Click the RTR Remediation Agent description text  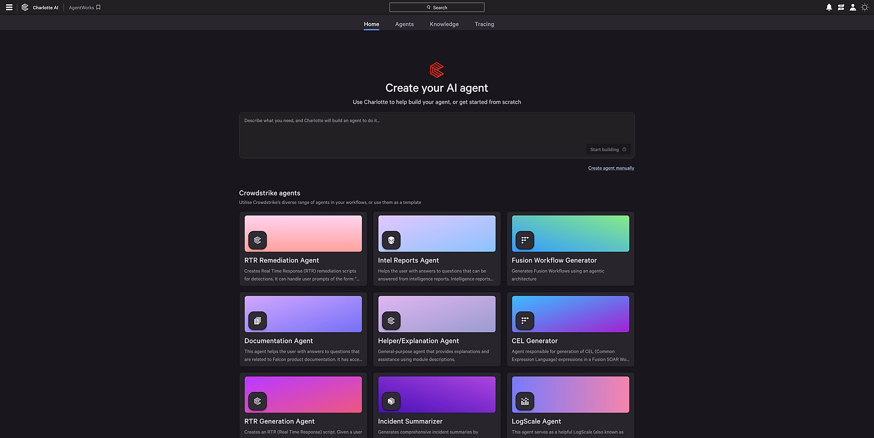pyautogui.click(x=302, y=275)
